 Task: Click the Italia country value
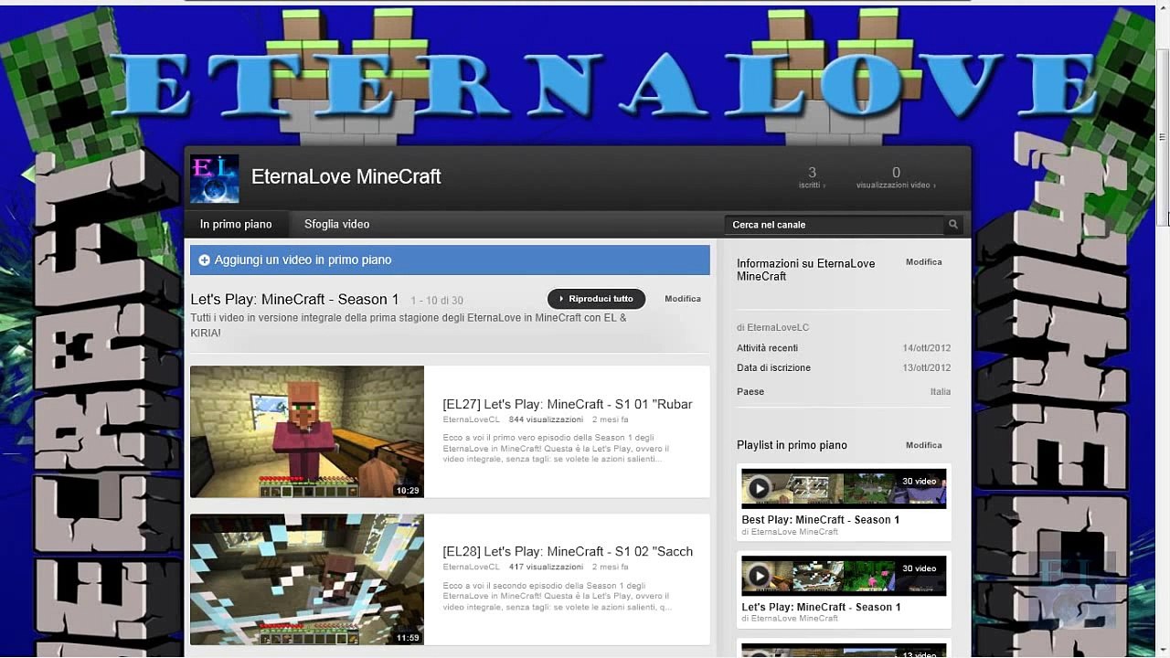click(x=940, y=392)
